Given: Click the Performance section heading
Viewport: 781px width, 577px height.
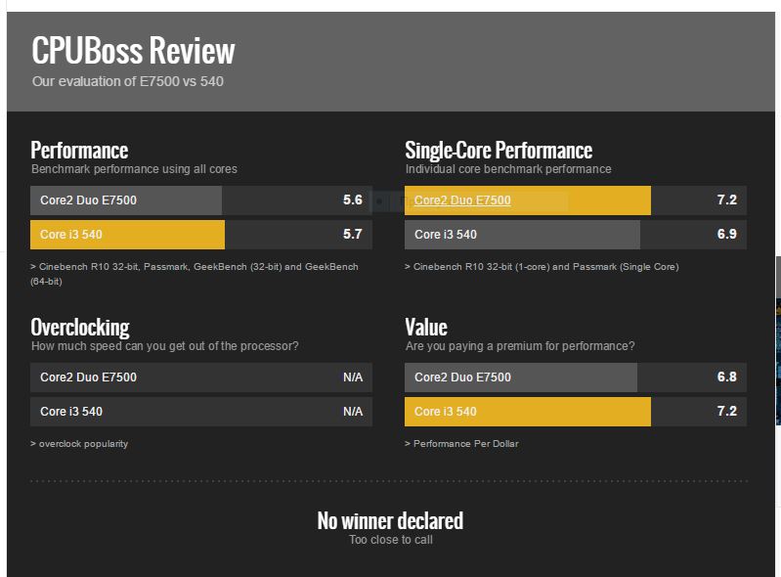Looking at the screenshot, I should tap(79, 150).
